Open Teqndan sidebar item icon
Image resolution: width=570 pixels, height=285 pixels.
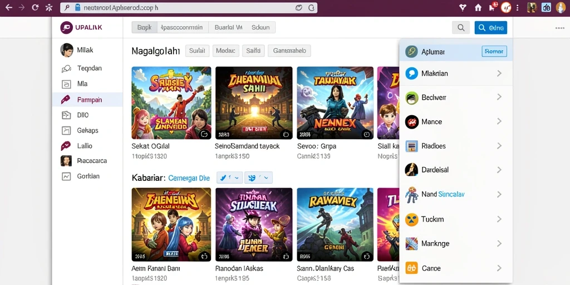66,68
